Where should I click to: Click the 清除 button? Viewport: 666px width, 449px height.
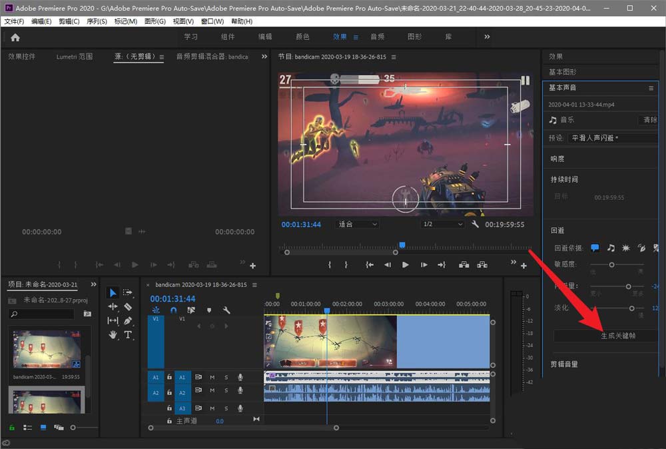[650, 120]
